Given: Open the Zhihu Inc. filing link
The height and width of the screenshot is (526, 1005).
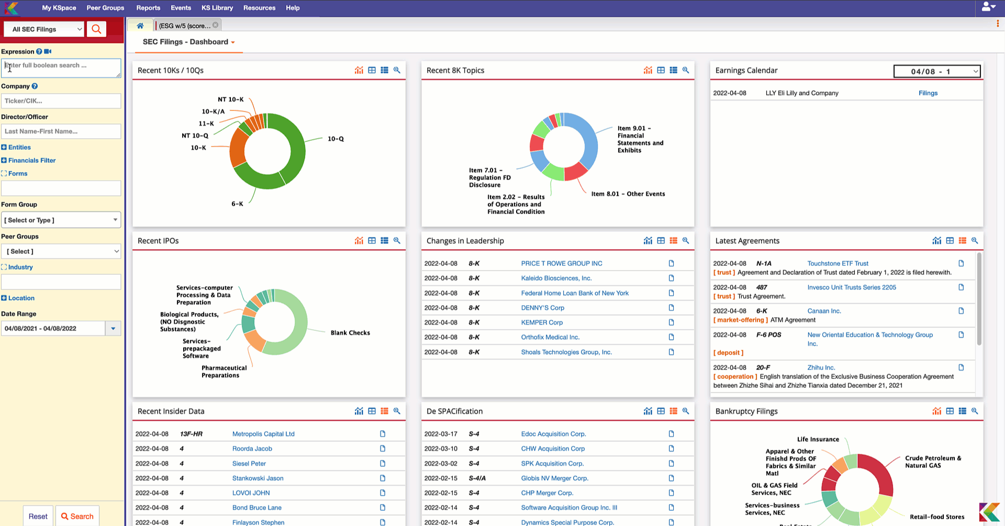Looking at the screenshot, I should tap(821, 367).
